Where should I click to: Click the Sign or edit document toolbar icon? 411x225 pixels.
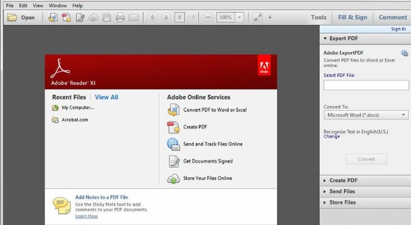[80, 17]
